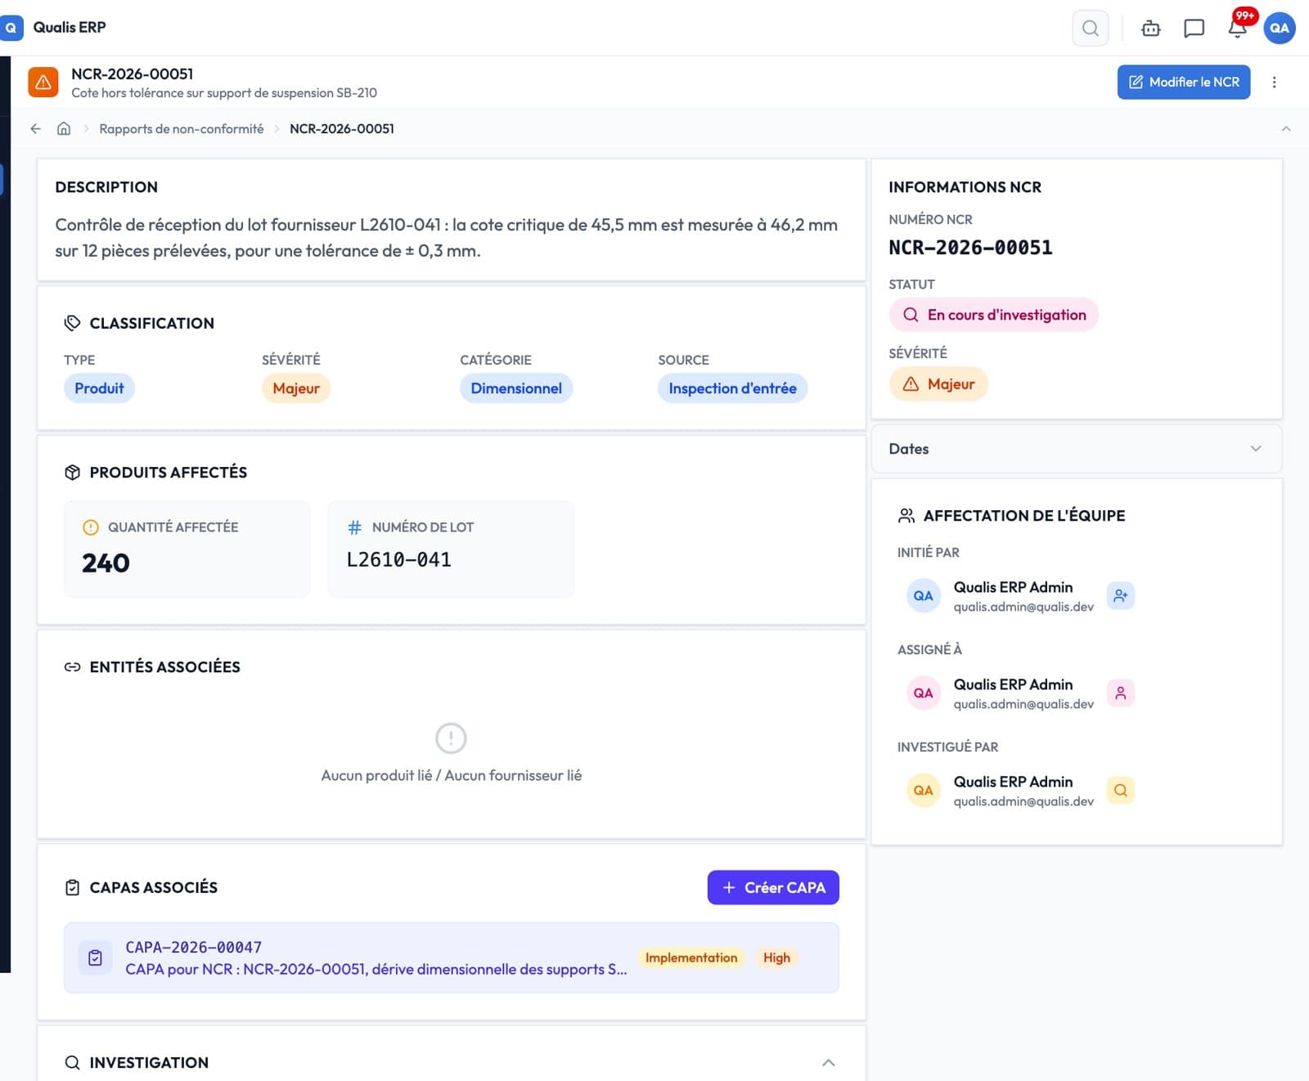
Task: Click the Inspection d'entrée source tag
Action: (732, 388)
